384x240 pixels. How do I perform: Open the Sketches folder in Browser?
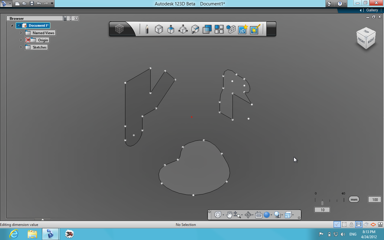[x=38, y=47]
